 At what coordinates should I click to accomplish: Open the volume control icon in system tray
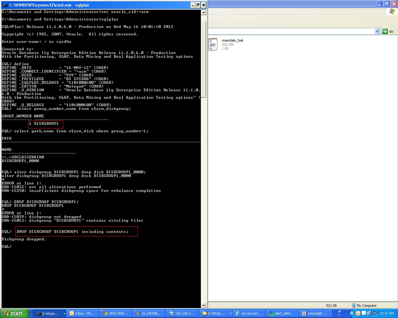374,313
